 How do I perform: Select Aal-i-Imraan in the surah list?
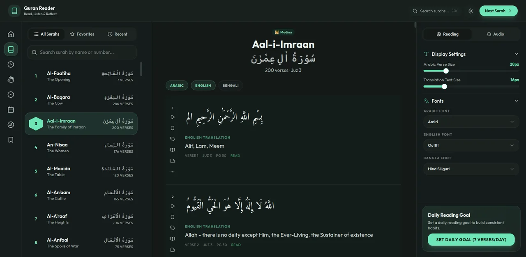81,124
